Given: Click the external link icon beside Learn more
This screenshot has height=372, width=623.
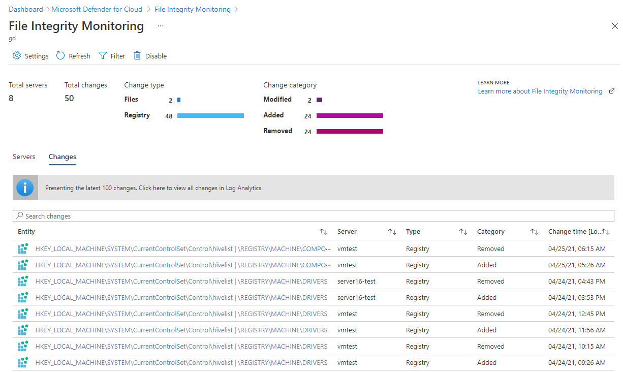Looking at the screenshot, I should (x=611, y=91).
